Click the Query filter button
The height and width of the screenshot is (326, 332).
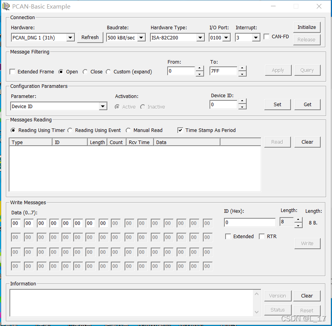307,70
